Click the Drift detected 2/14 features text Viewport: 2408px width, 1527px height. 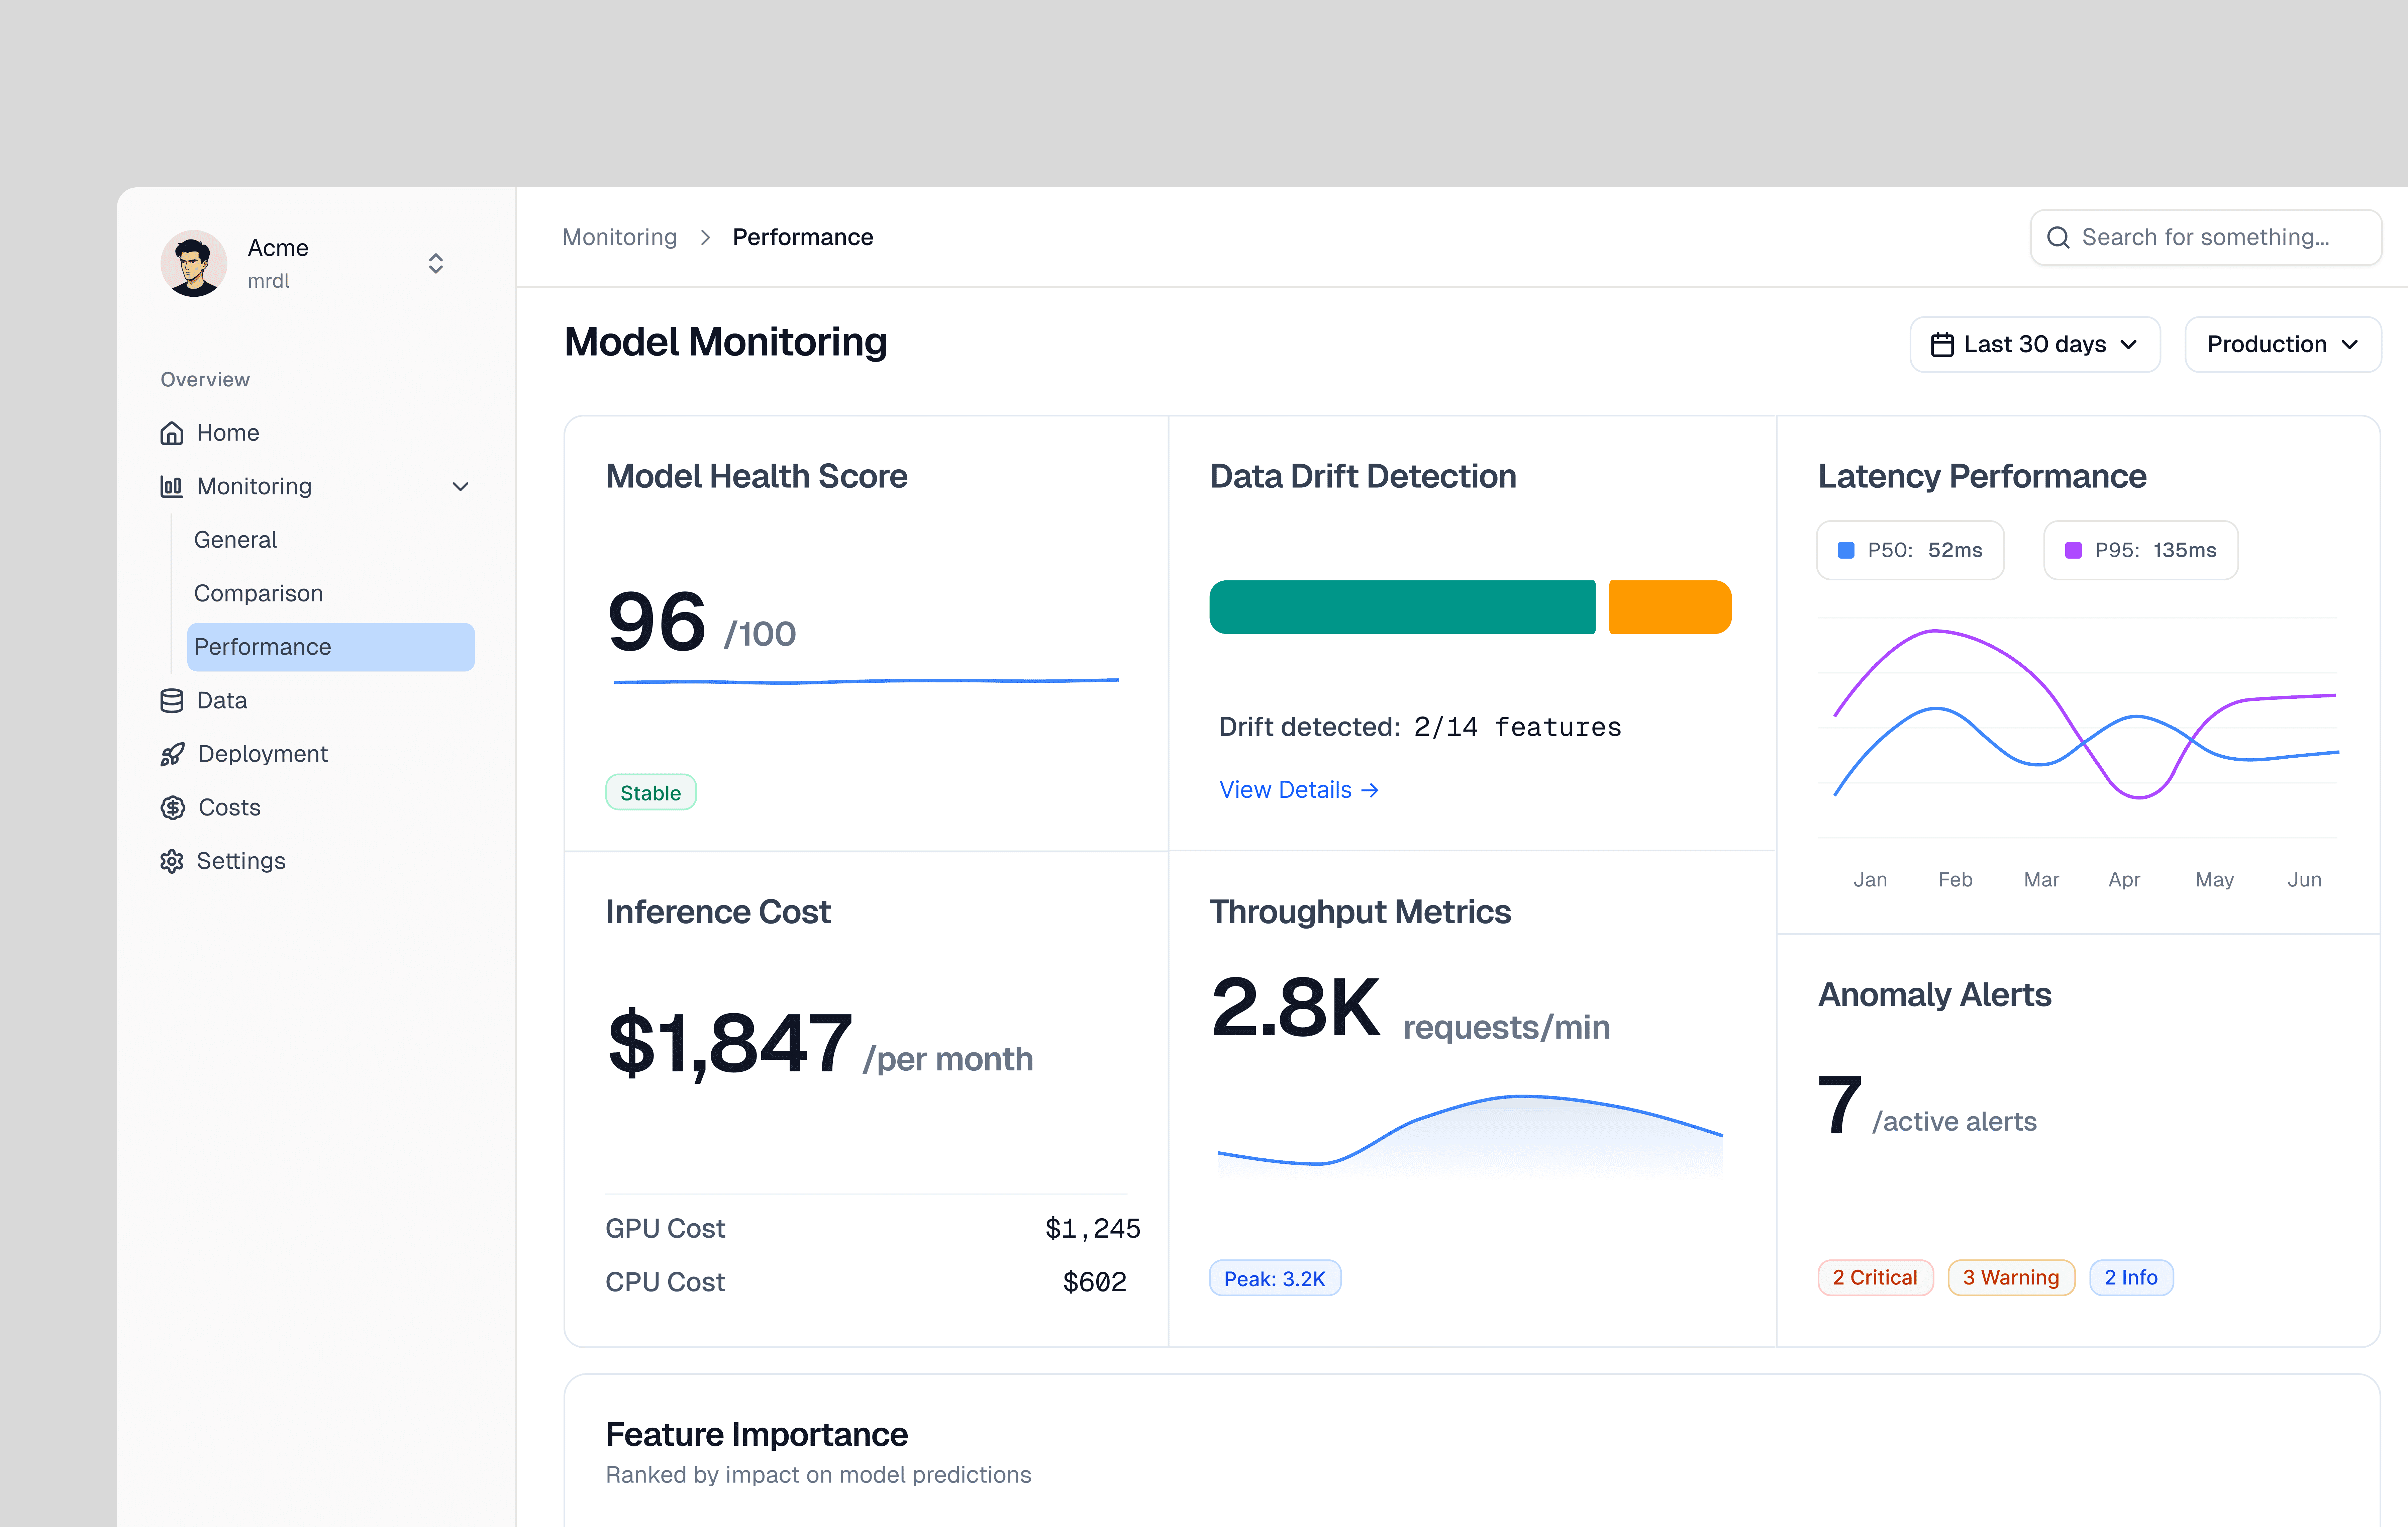click(1420, 727)
